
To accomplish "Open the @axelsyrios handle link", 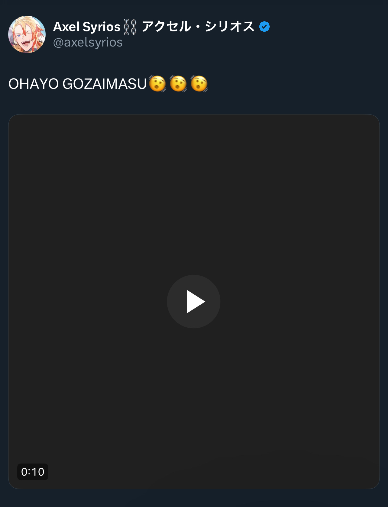I will point(88,42).
